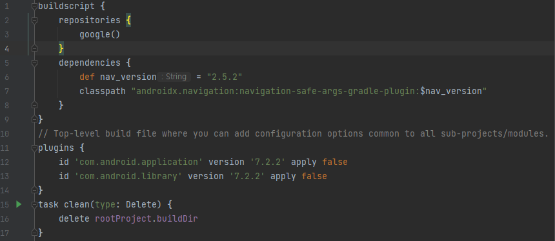Click the 'classpath' word
The width and height of the screenshot is (555, 241).
[x=103, y=91]
